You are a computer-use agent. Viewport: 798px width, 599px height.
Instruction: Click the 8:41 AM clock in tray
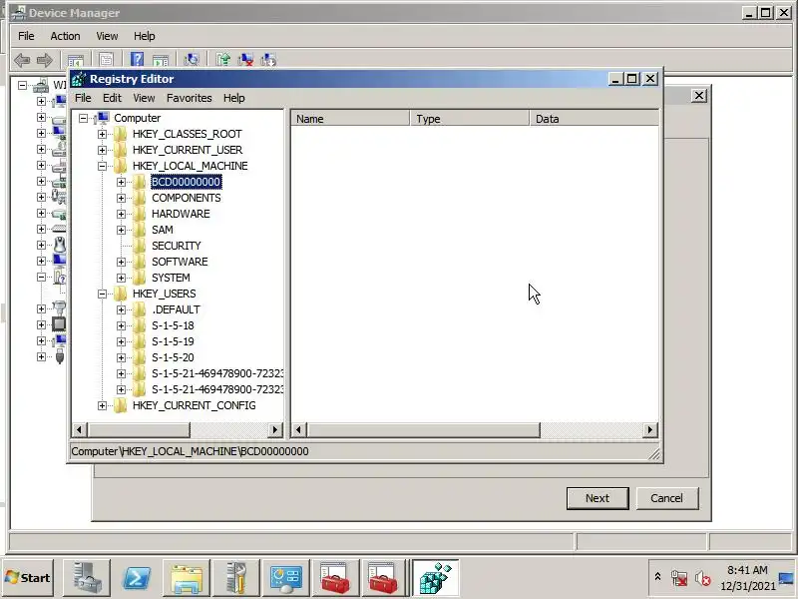747,570
